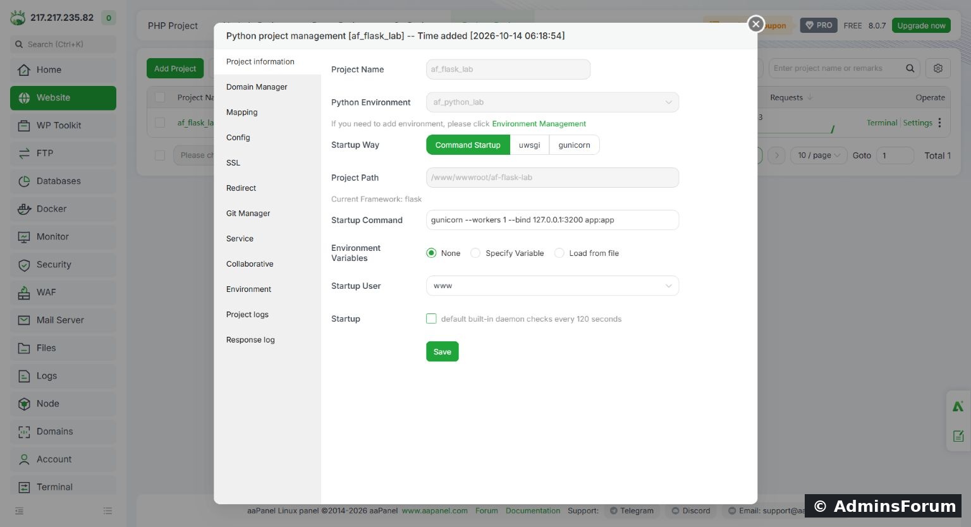Open the Home sidebar icon
971x527 pixels.
(24, 70)
